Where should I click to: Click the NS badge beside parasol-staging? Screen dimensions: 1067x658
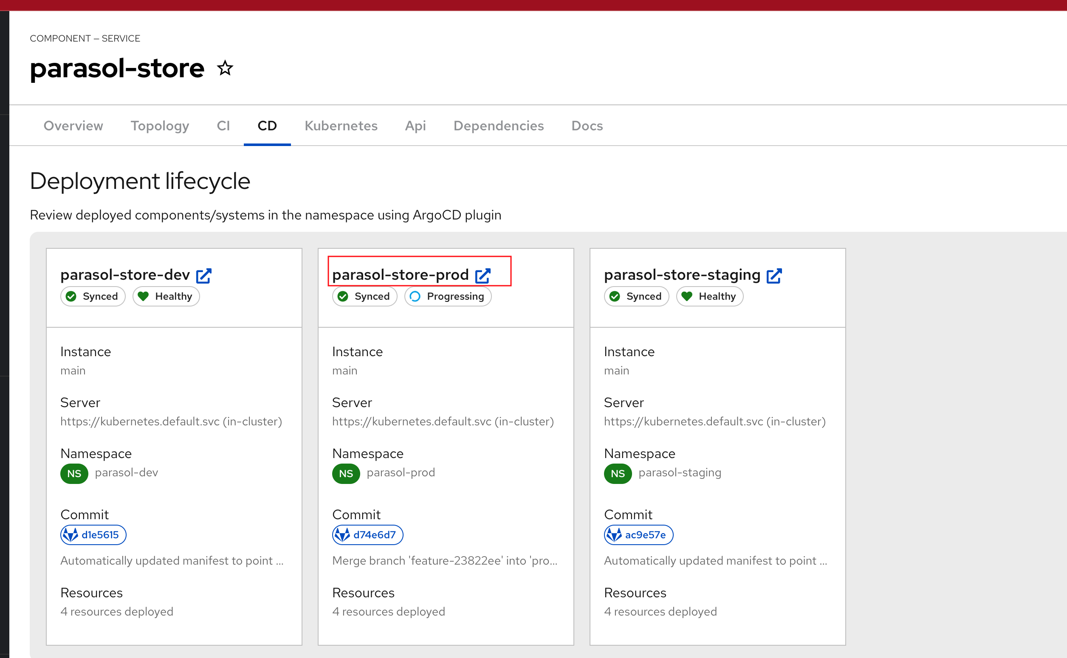click(x=618, y=473)
